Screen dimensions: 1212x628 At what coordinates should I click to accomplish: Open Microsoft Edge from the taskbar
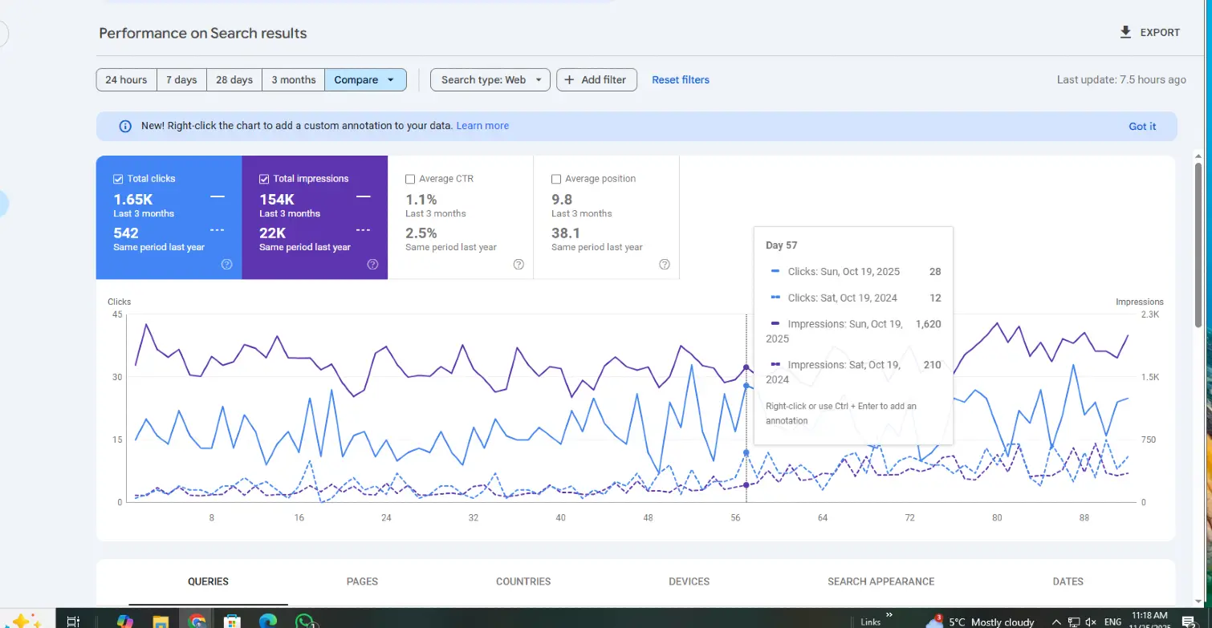[268, 621]
